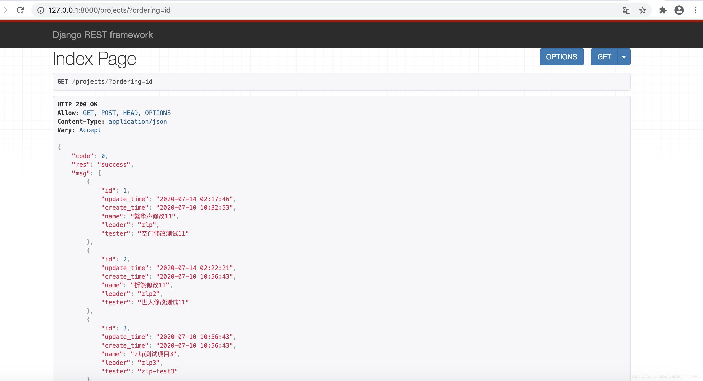703x381 pixels.
Task: Click update_time 2020-07-14 02:22:21
Action: click(169, 268)
